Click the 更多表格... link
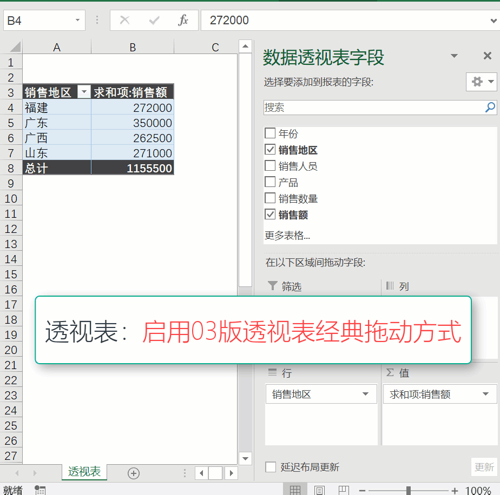Screen dimensions: 500x495 [x=287, y=235]
